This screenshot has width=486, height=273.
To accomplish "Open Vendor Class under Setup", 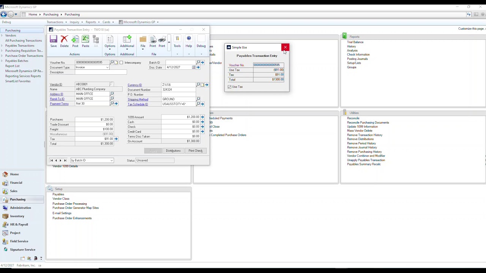I will [x=61, y=199].
